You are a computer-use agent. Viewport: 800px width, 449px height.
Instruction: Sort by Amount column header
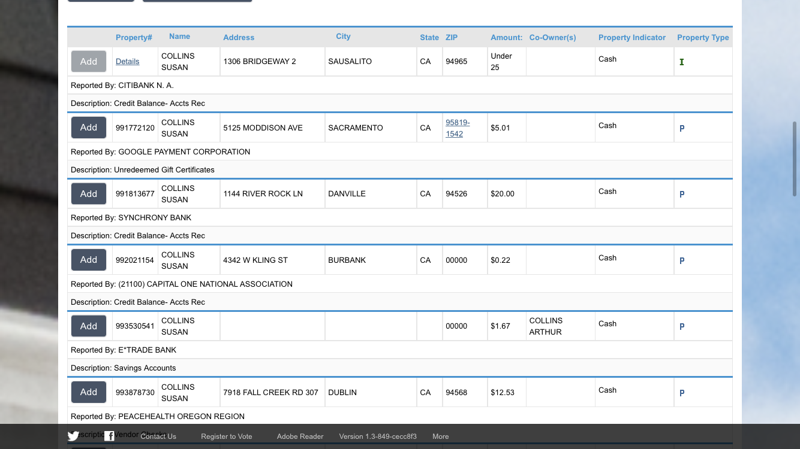tap(507, 37)
